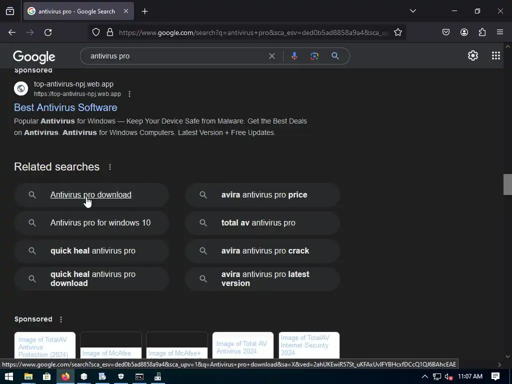Search total av antivirus pro
The width and height of the screenshot is (512, 384).
(262, 223)
